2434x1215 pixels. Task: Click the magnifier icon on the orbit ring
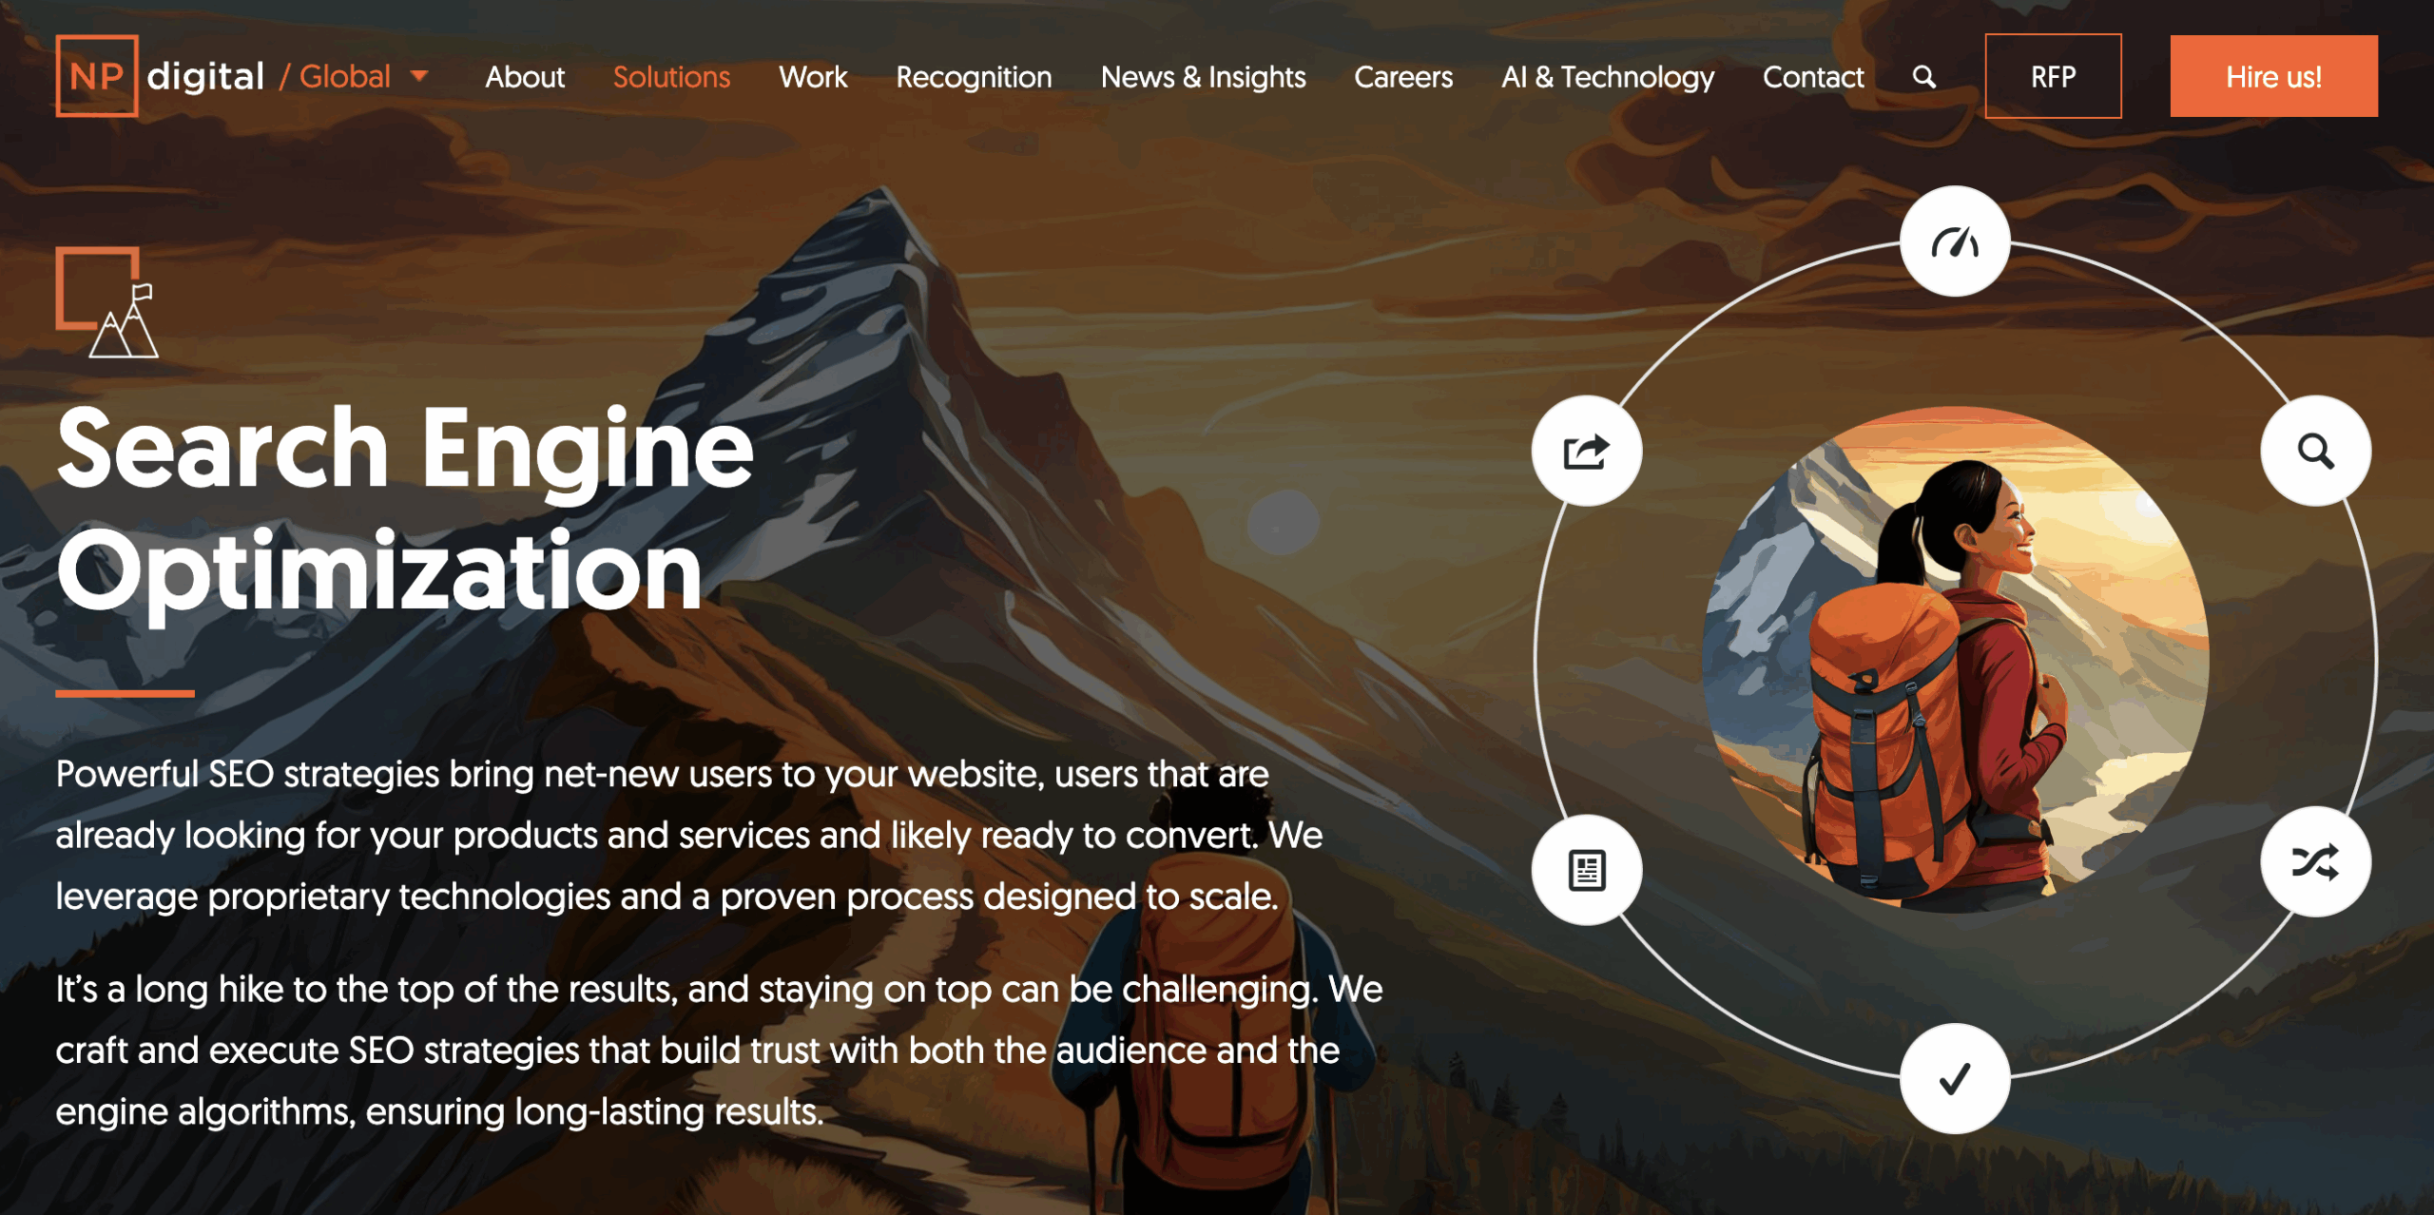click(2315, 451)
